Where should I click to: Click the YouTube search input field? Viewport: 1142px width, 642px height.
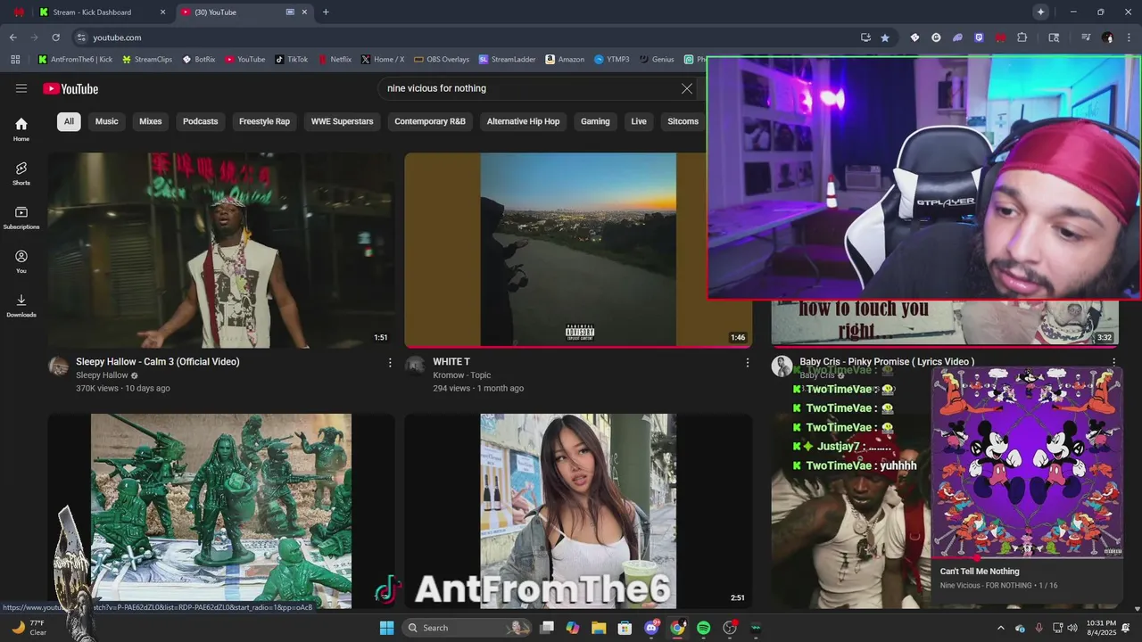pos(526,88)
